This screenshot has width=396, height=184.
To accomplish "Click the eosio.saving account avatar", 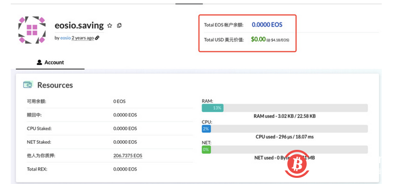I will (32, 30).
